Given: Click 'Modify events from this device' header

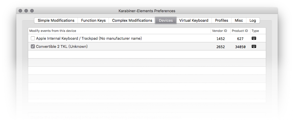Looking at the screenshot, I should 53,31.
